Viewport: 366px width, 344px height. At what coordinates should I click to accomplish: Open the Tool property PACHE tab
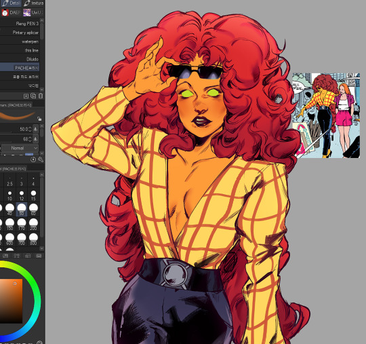click(x=16, y=105)
